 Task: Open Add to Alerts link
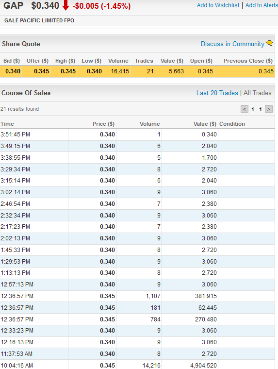pyautogui.click(x=262, y=5)
